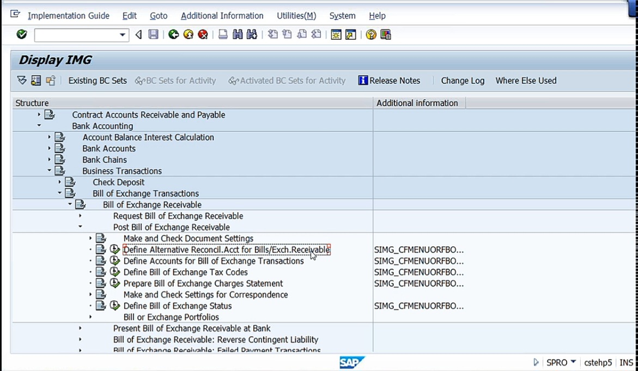Viewport: 638px width, 371px height.
Task: Open the Additional Information menu
Action: [222, 15]
